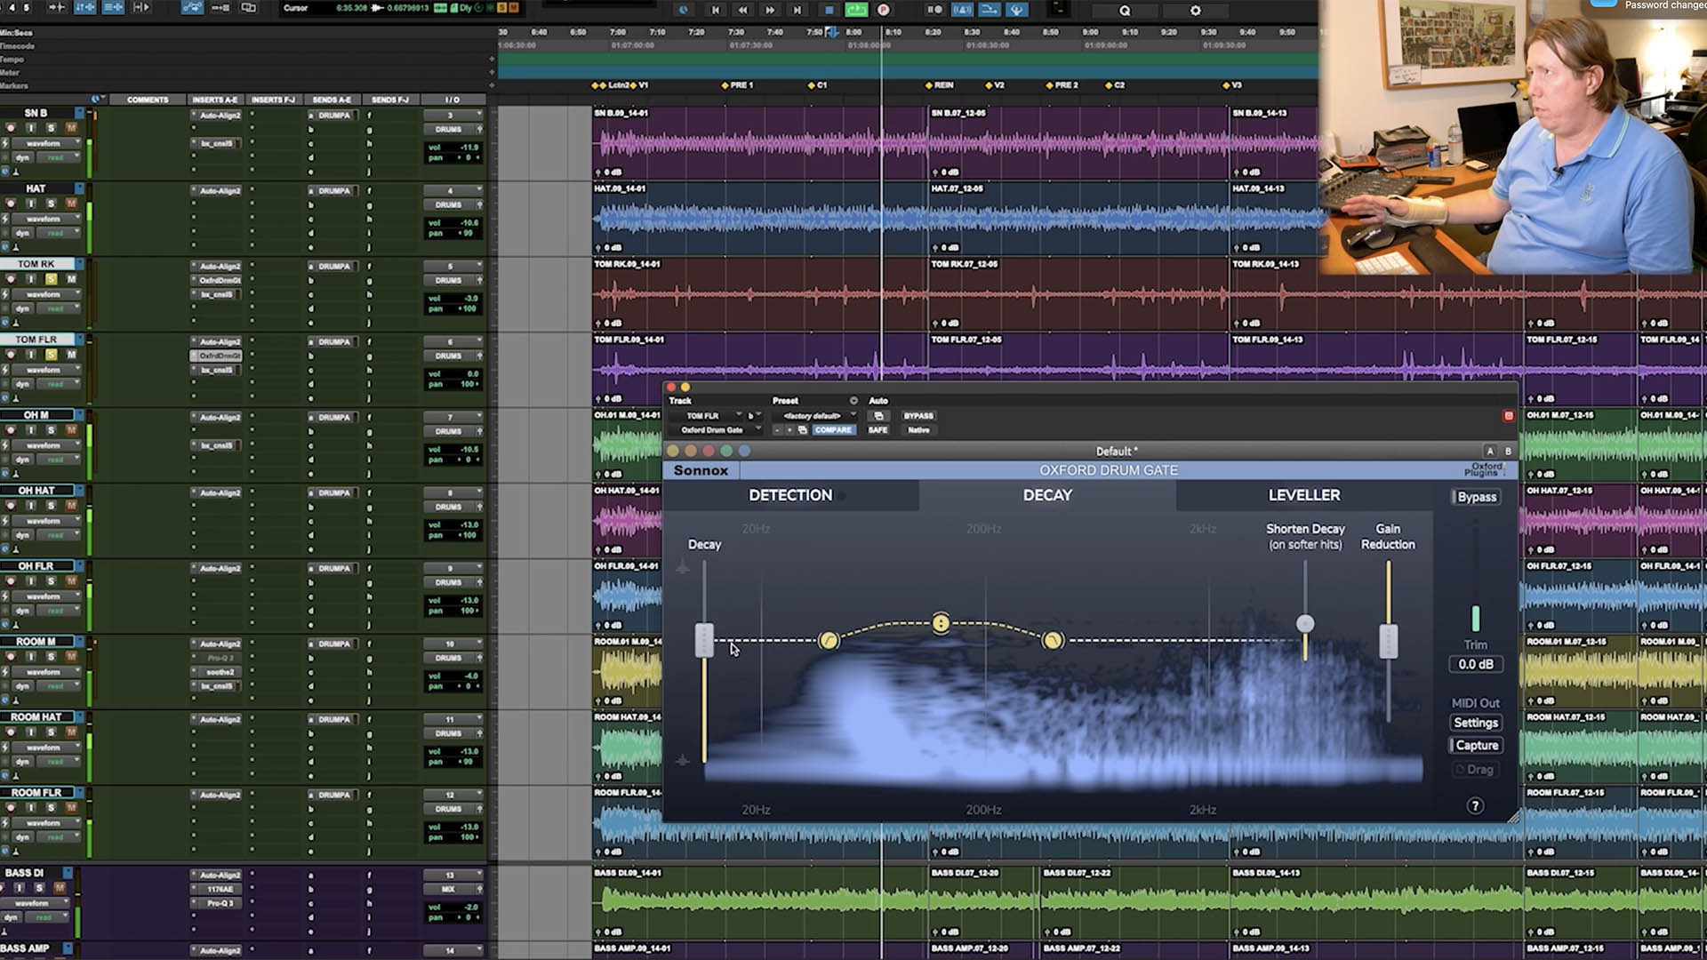Click the Trim 0.0 dB value field
The image size is (1707, 960).
1476,665
